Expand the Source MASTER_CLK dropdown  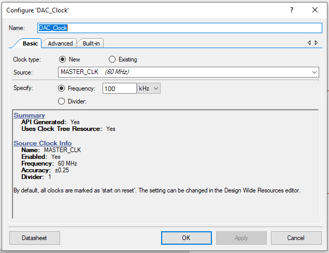(x=189, y=72)
